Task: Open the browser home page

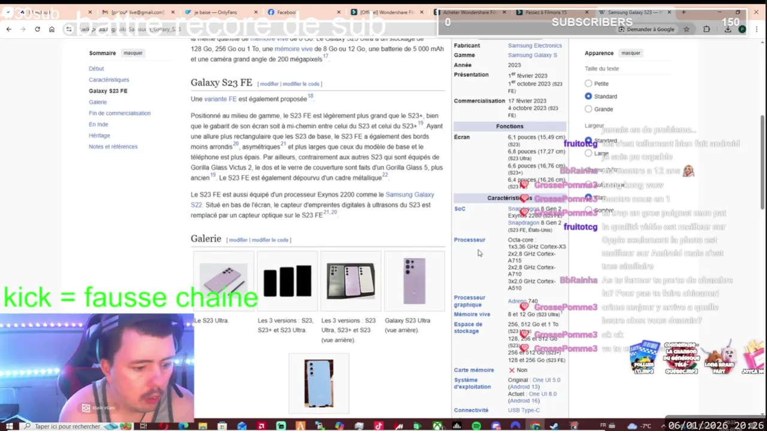Action: click(52, 29)
